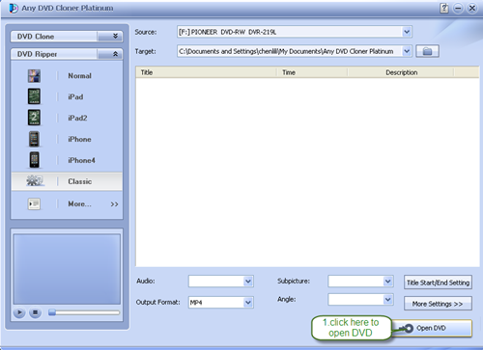Screen dimensions: 483x350
Task: Click the Source drive text field
Action: click(x=290, y=32)
